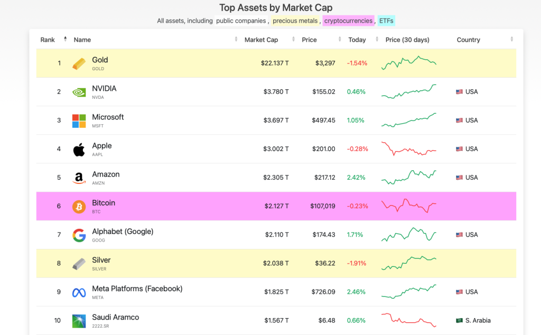Sort table by Rank column arrows
541x335 pixels.
click(x=65, y=39)
